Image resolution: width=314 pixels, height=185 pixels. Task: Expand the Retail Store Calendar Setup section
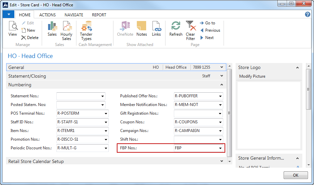point(222,161)
